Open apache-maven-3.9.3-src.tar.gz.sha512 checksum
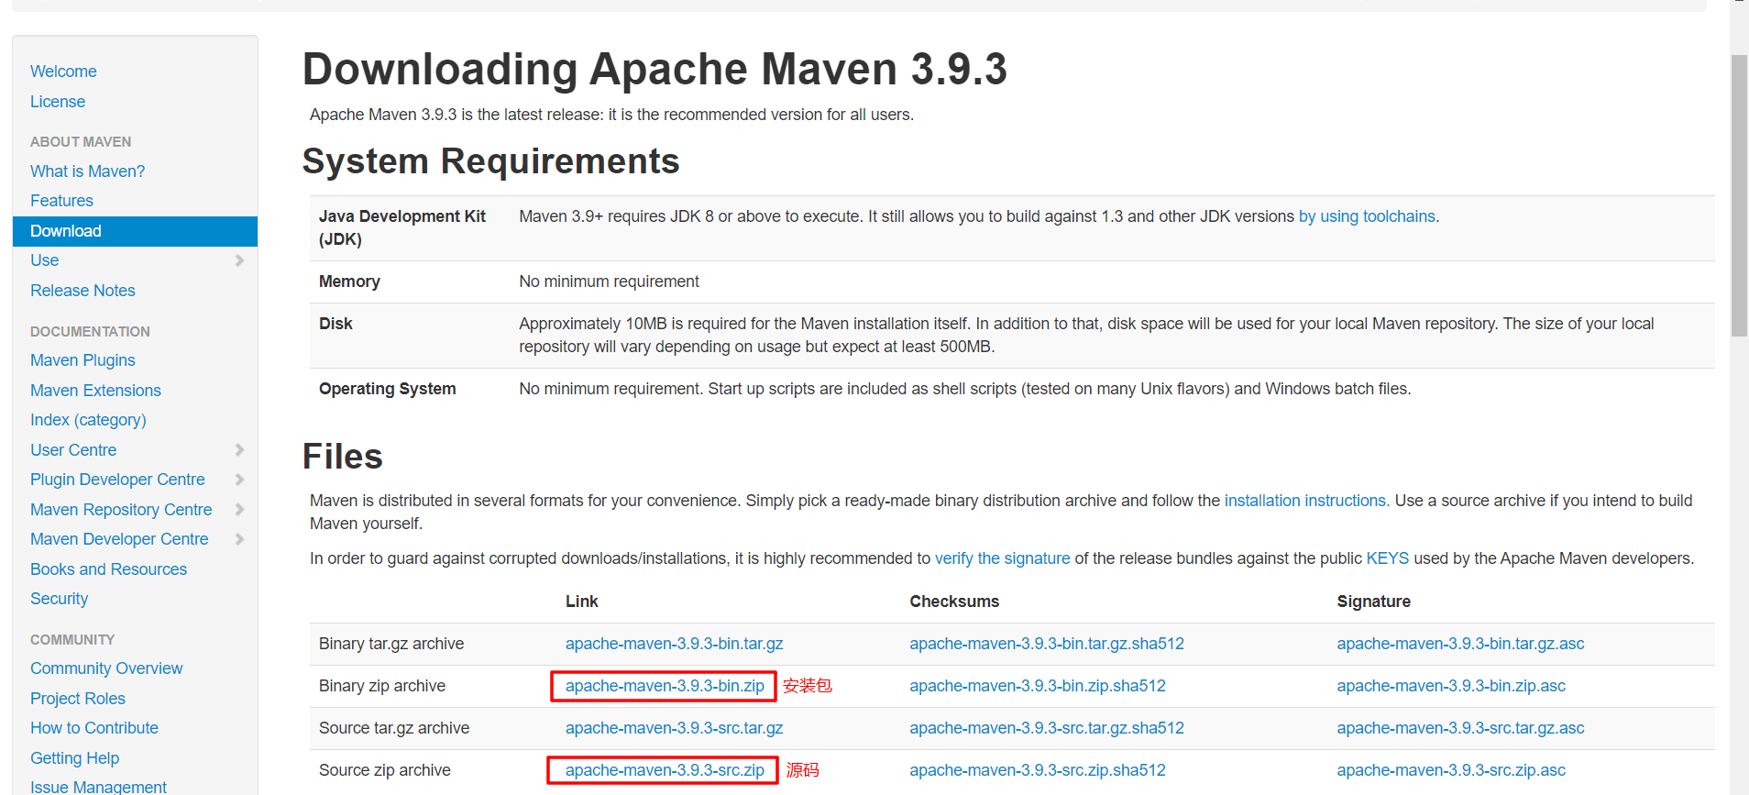 tap(1047, 728)
